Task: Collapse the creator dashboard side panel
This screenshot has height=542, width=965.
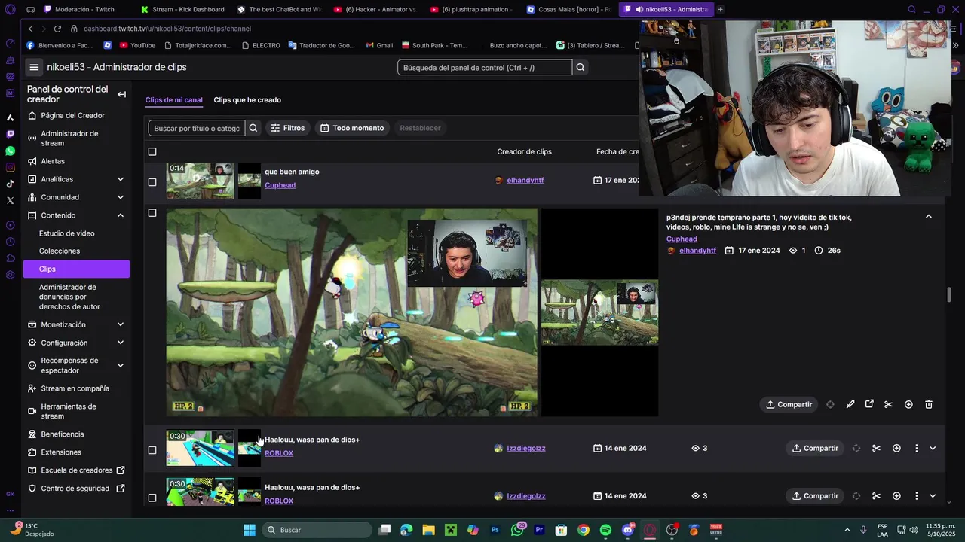Action: tap(121, 94)
